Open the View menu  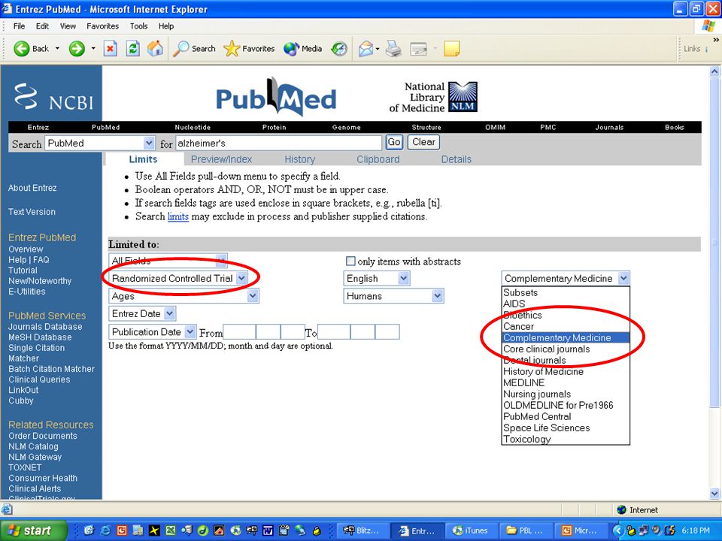[x=68, y=26]
